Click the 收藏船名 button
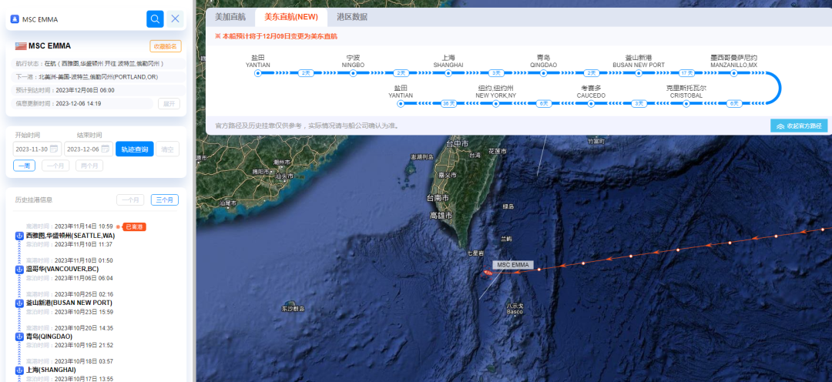The height and width of the screenshot is (382, 832). 166,46
